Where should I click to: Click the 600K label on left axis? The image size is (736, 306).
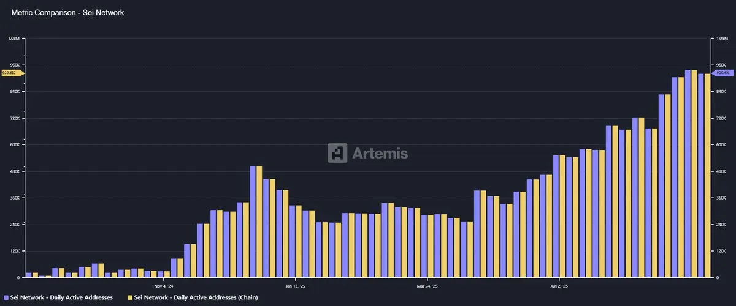point(16,145)
